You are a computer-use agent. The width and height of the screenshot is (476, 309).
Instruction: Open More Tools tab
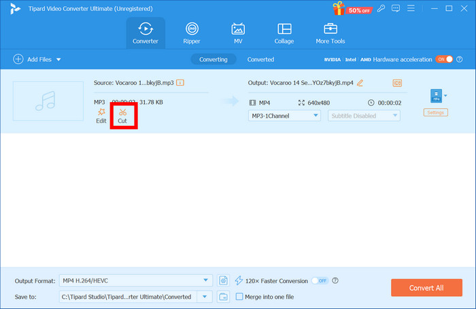coord(330,33)
